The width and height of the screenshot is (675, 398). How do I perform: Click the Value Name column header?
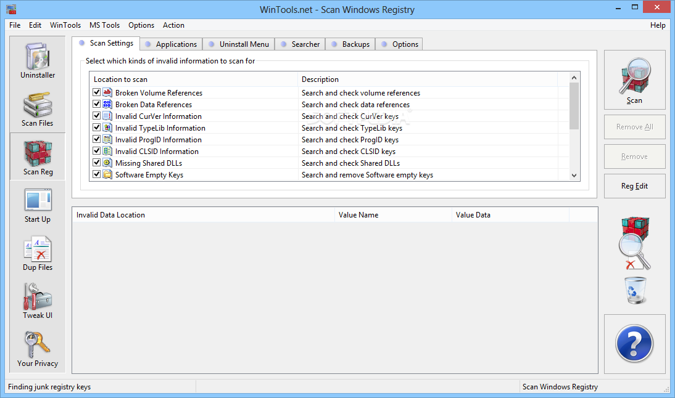tap(393, 215)
